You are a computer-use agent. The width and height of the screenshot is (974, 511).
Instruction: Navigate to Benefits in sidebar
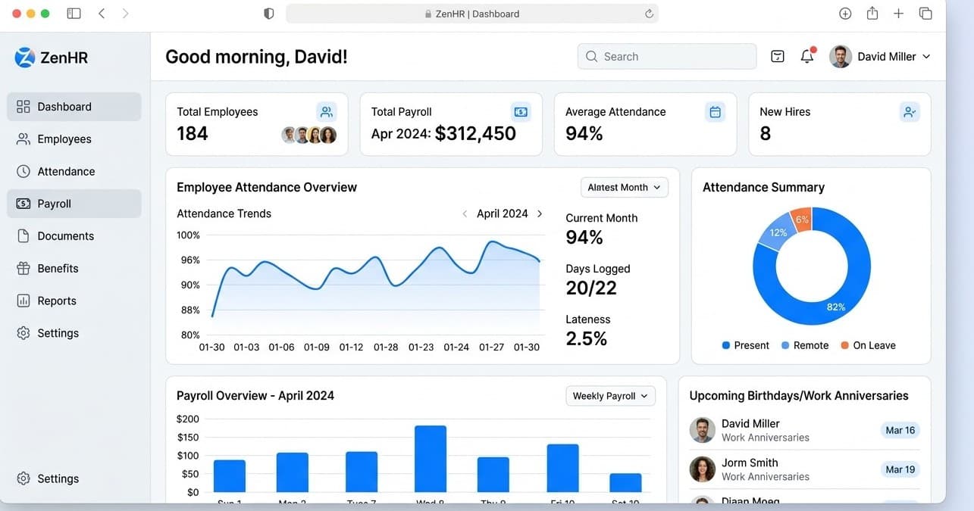74,269
